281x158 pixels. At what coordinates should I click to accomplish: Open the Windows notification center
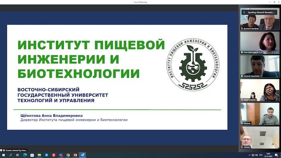click(x=276, y=155)
